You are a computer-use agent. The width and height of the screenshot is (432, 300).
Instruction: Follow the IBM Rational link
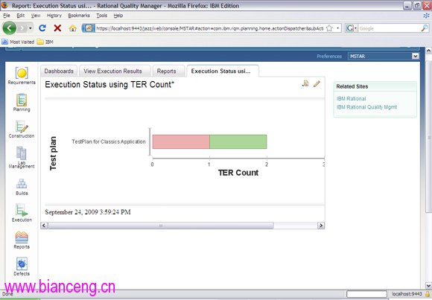pyautogui.click(x=352, y=98)
